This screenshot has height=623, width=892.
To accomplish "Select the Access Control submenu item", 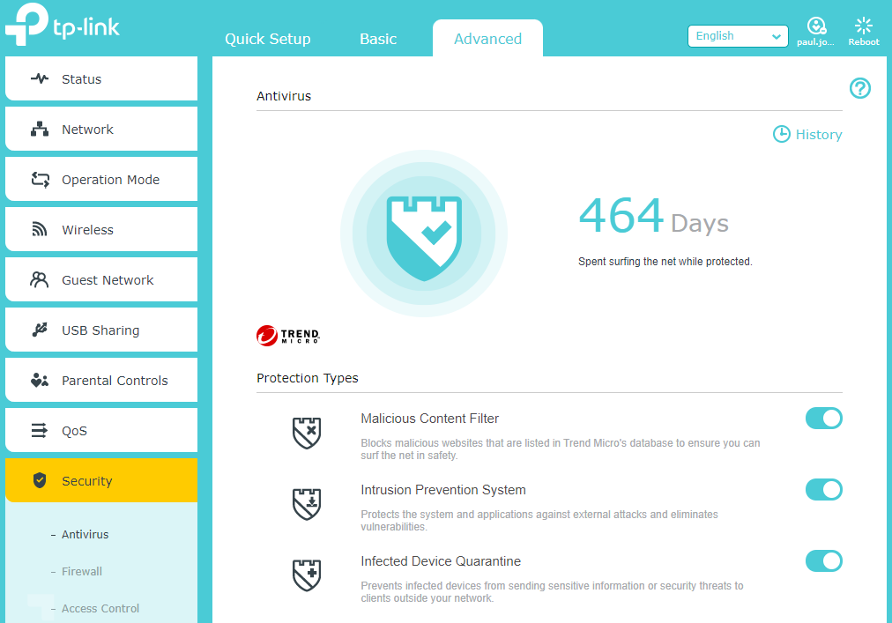I will [100, 608].
